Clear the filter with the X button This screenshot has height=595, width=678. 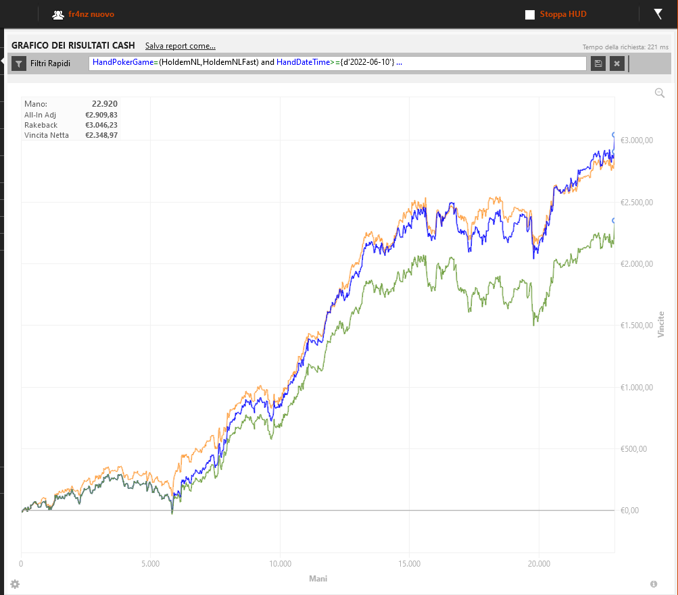(617, 63)
